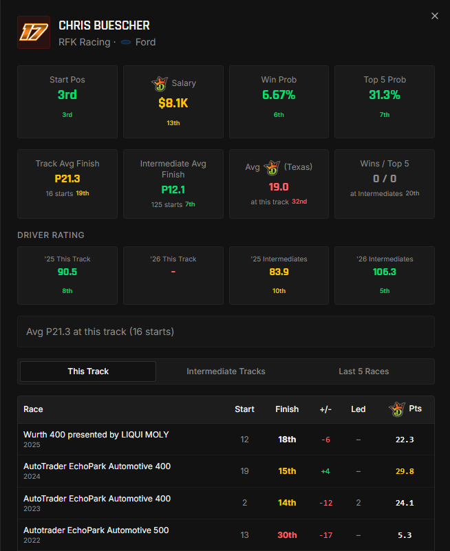
Task: Click the 13th salary rank
Action: tap(173, 123)
